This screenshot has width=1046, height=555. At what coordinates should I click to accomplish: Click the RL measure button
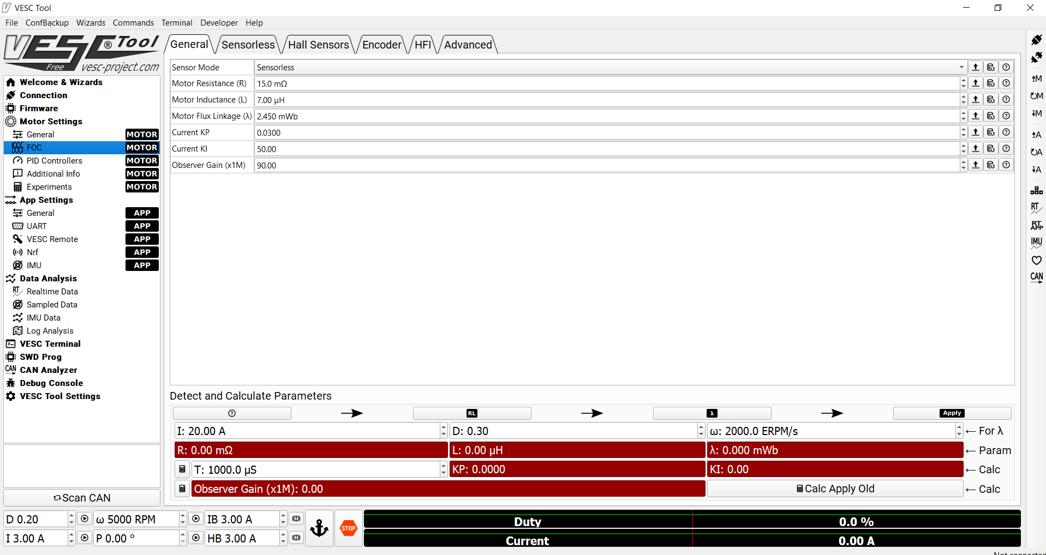[472, 413]
